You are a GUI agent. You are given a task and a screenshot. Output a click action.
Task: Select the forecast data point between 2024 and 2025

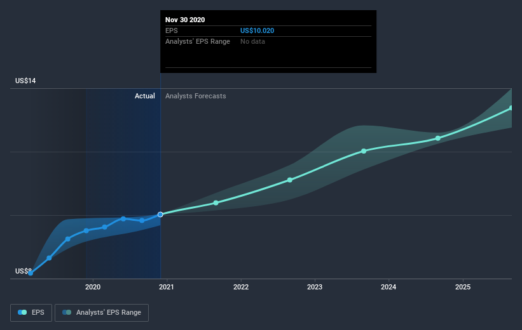(438, 138)
